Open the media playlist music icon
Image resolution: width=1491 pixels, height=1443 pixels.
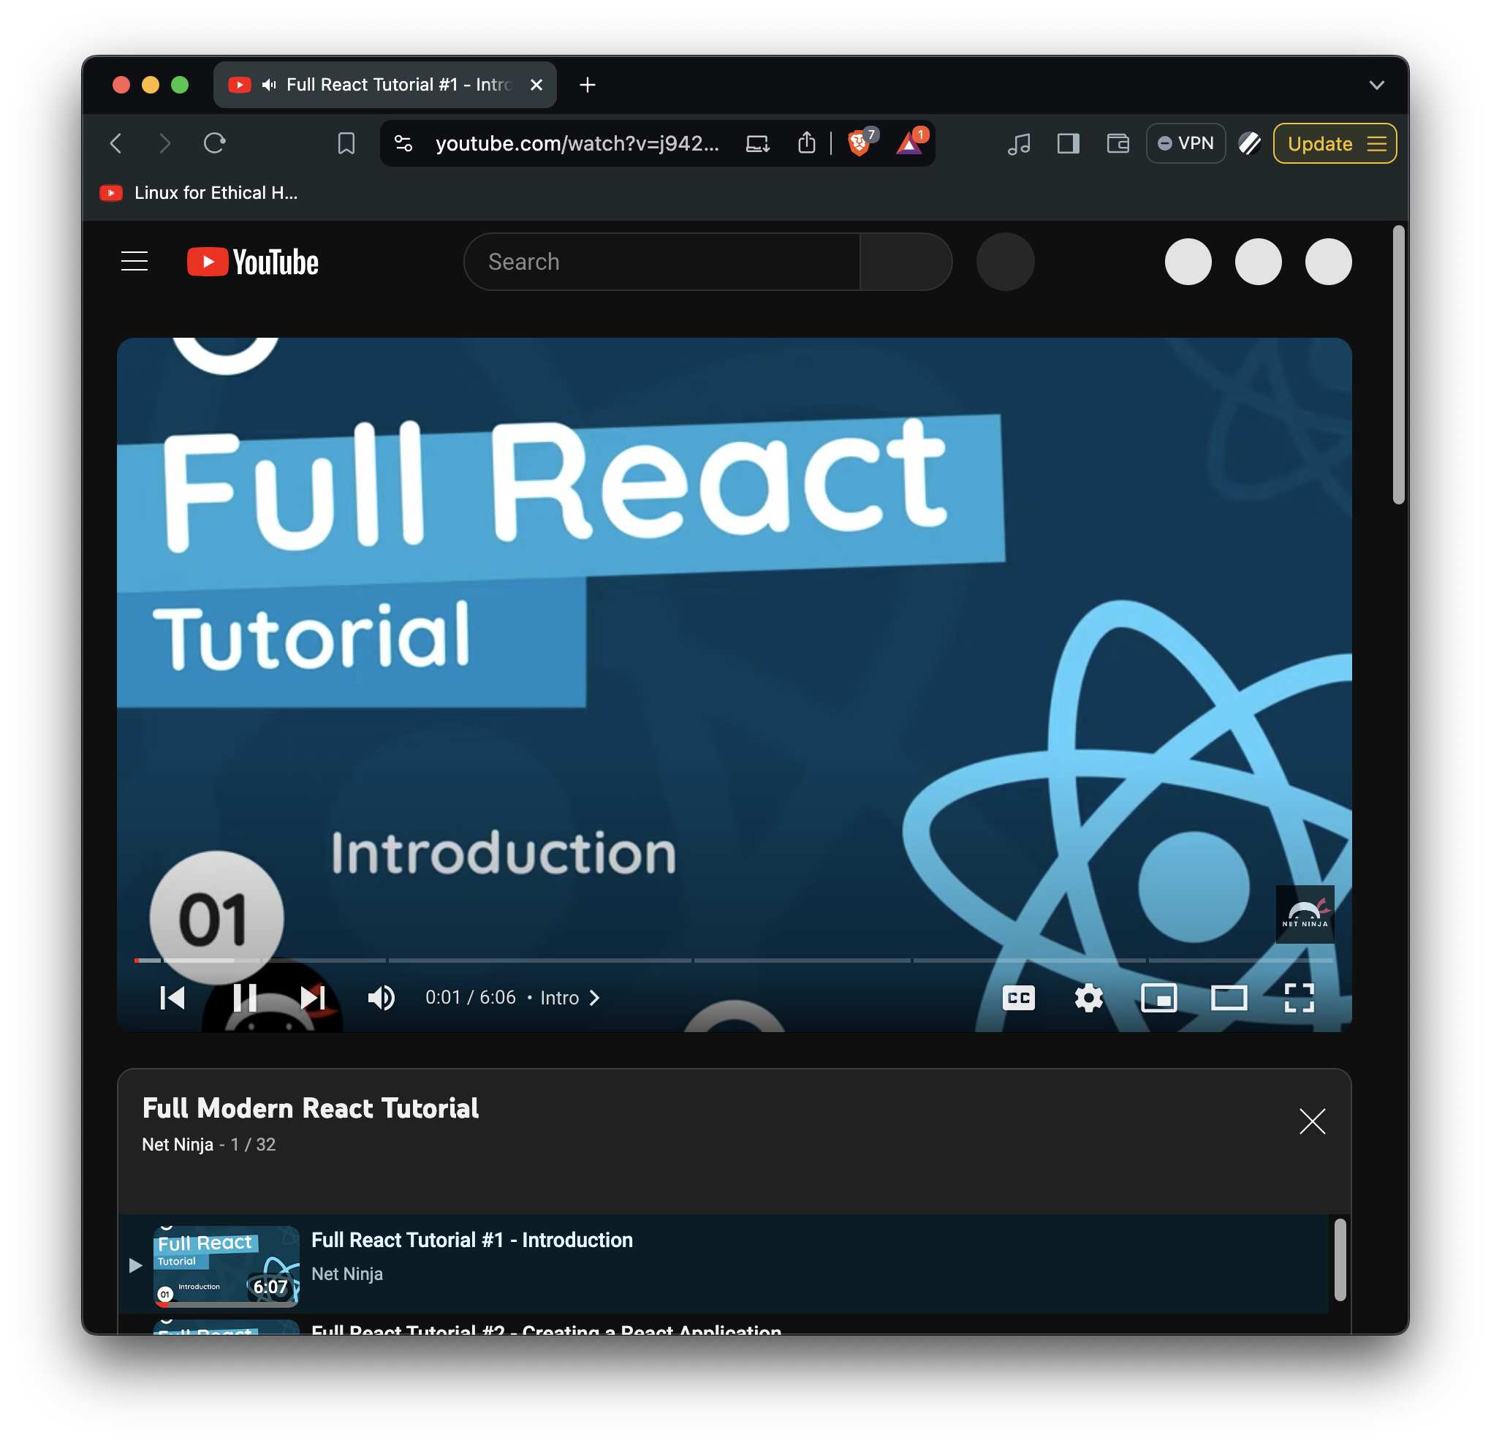coord(1019,143)
